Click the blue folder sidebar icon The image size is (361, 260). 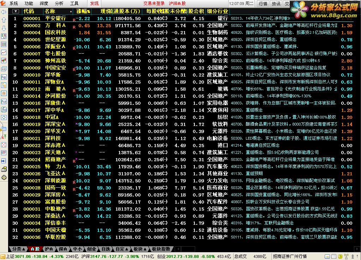coord(4,129)
